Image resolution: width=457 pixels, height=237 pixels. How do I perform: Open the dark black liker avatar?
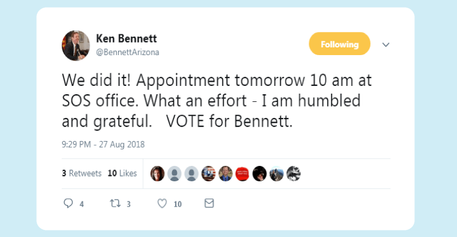coord(259,174)
